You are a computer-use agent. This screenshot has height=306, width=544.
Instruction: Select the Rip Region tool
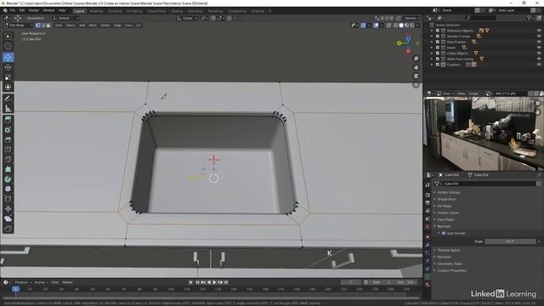pyautogui.click(x=8, y=229)
